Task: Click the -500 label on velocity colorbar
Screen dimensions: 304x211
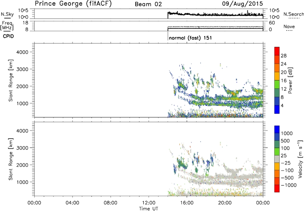Action: [287, 177]
